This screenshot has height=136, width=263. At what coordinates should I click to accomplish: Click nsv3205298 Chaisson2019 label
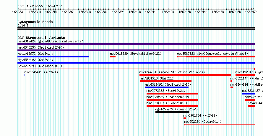[x=40, y=66]
